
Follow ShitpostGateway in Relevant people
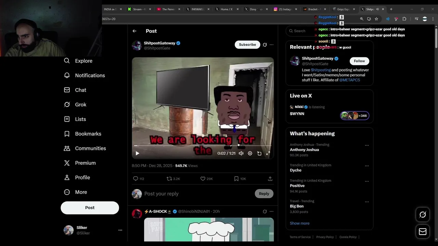coord(359,61)
